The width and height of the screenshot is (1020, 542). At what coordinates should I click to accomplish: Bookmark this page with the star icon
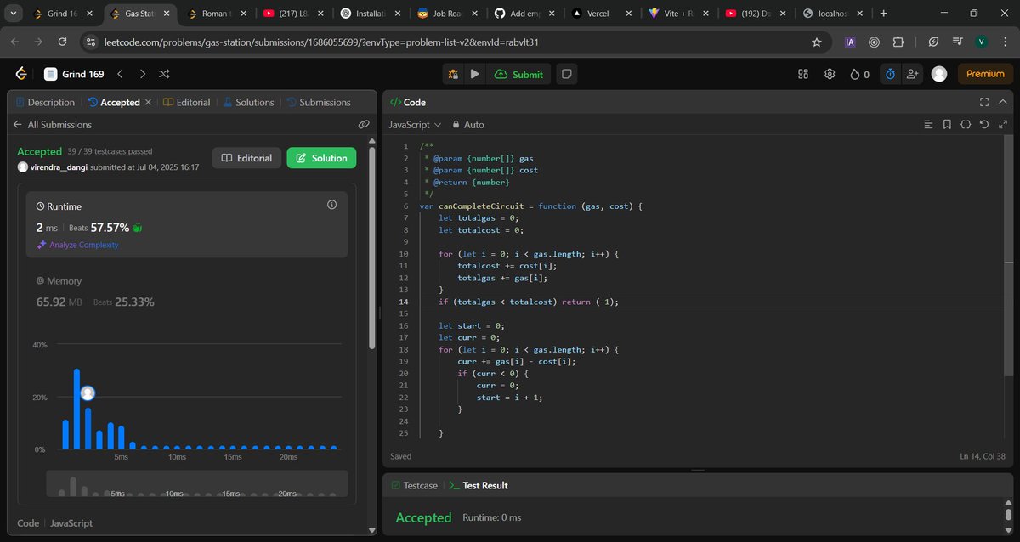pos(817,42)
